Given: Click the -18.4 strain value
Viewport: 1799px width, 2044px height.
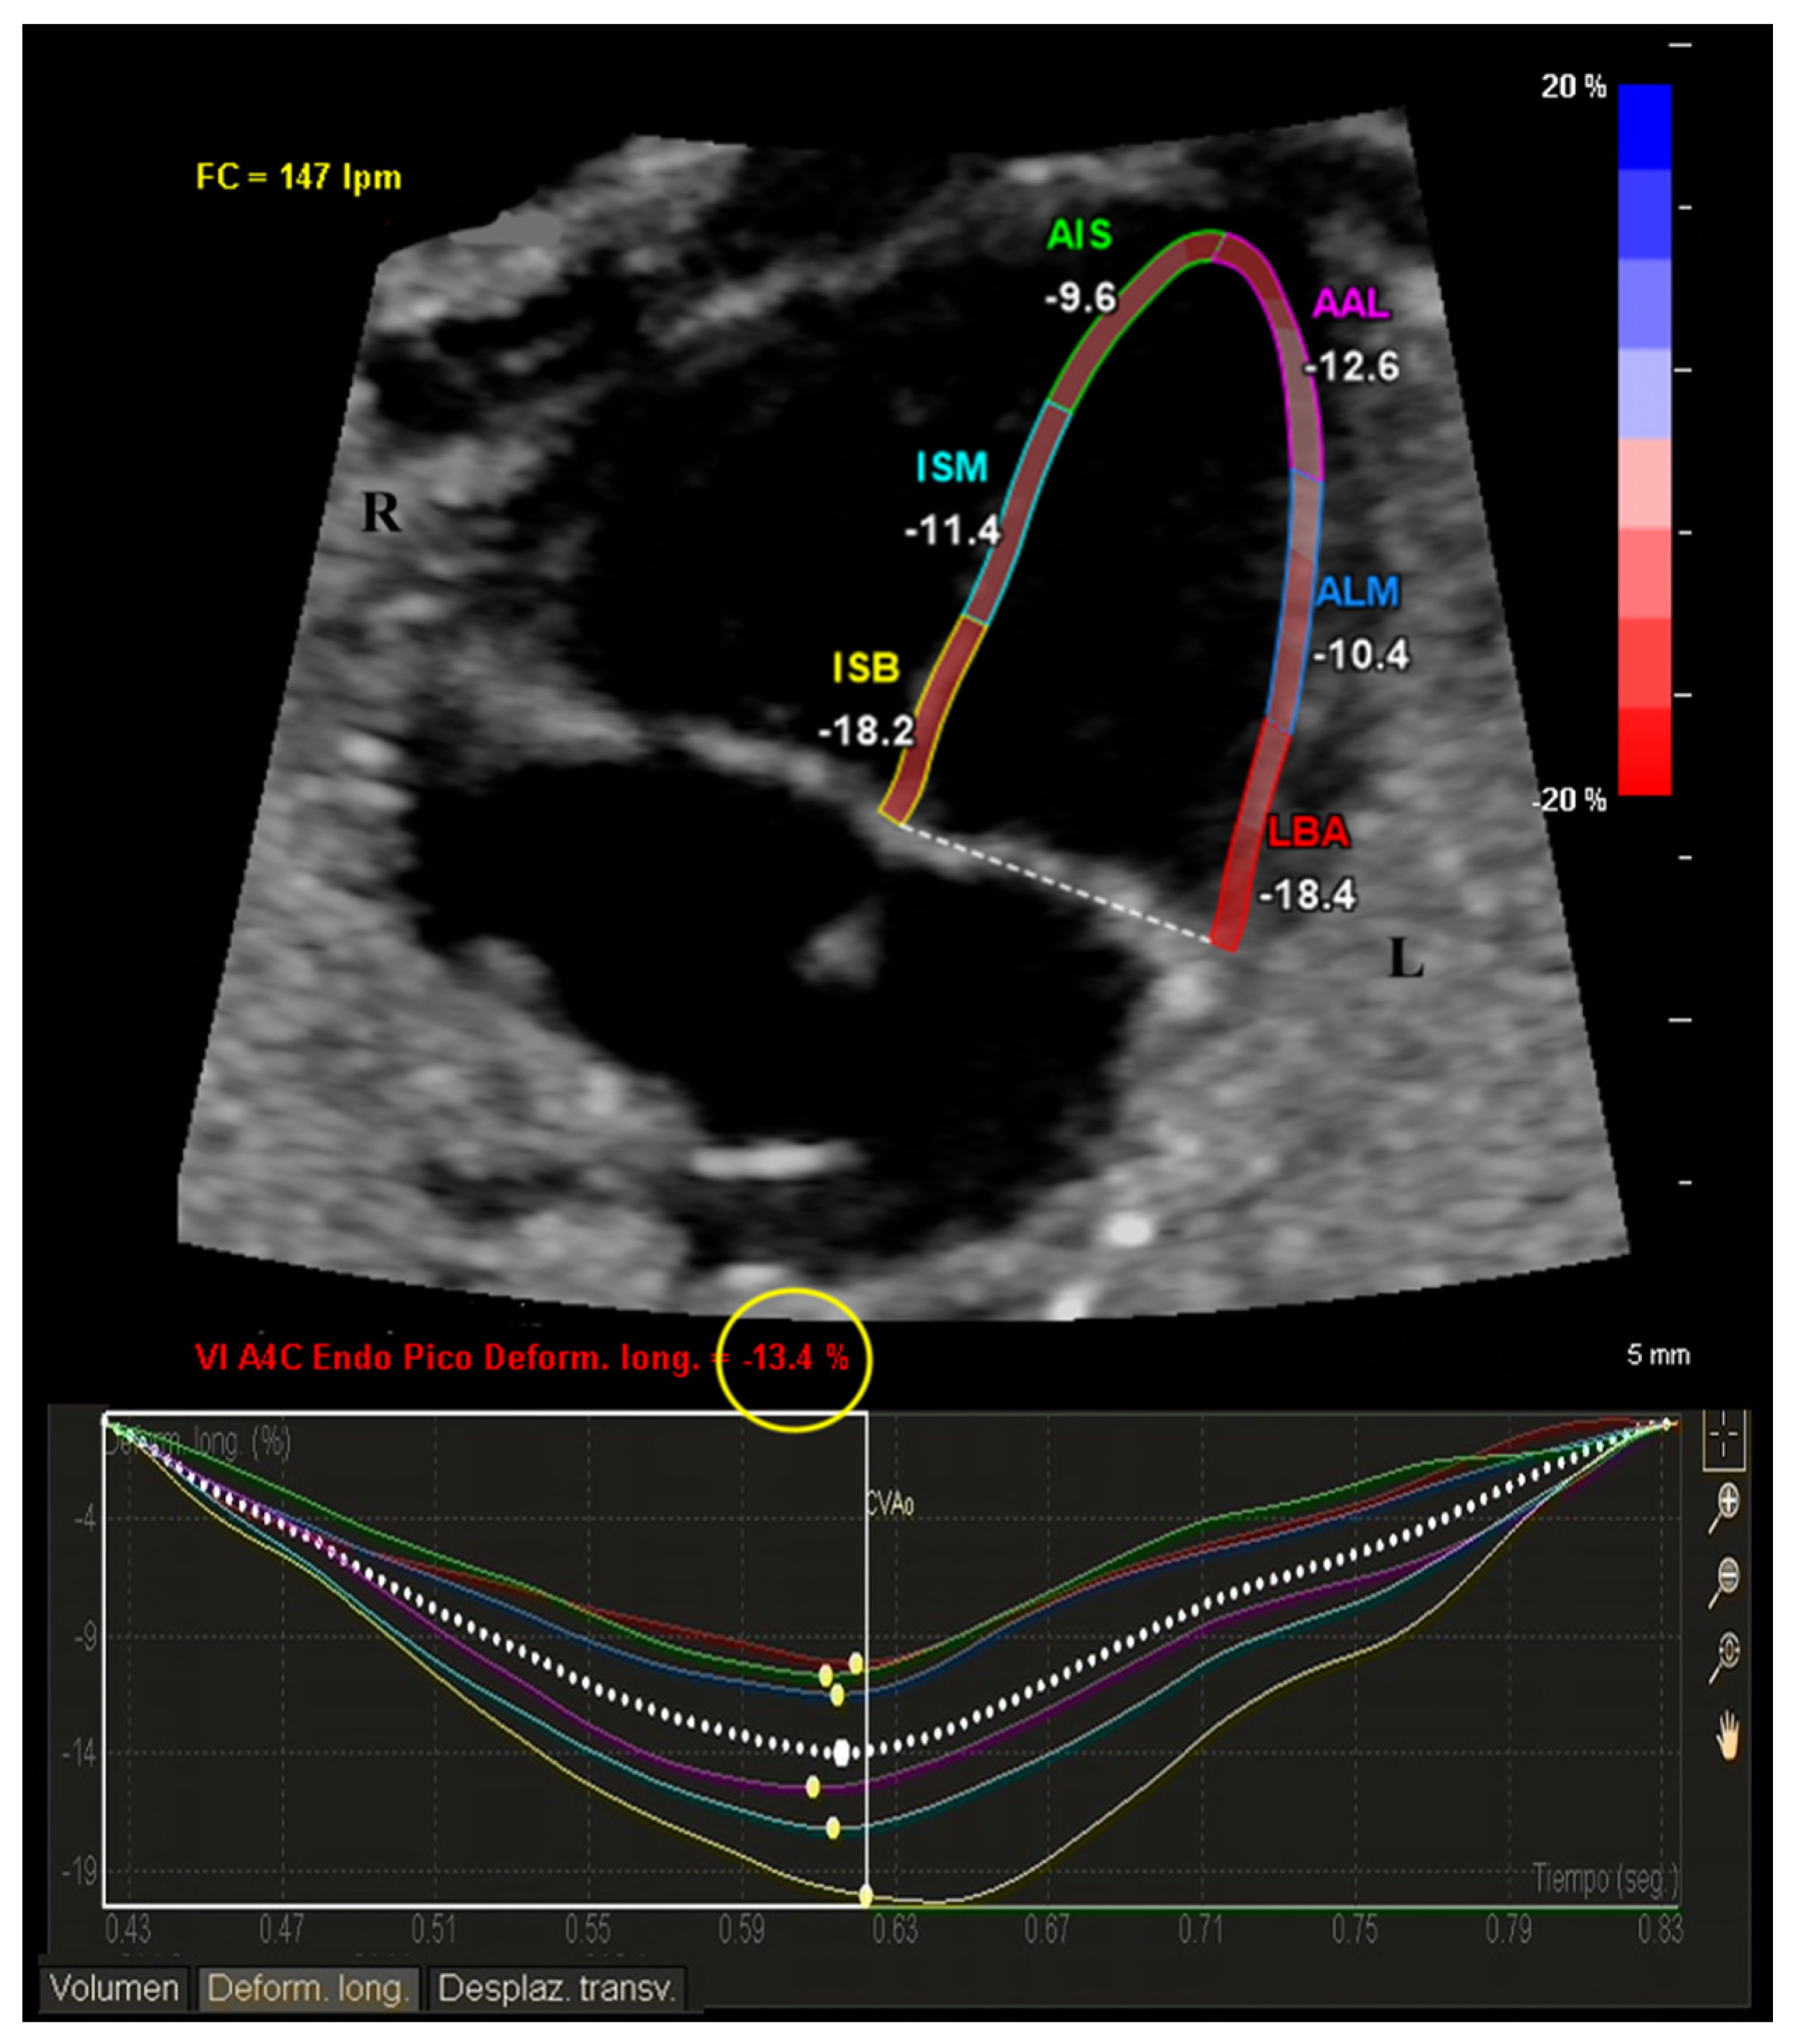Looking at the screenshot, I should [1307, 894].
